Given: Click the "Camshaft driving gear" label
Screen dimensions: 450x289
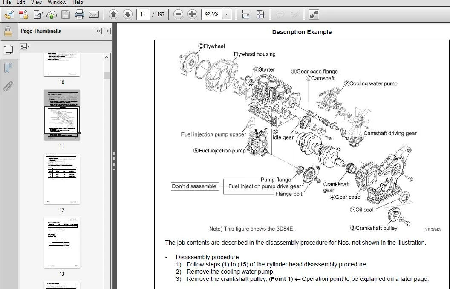Looking at the screenshot, I should pos(390,133).
